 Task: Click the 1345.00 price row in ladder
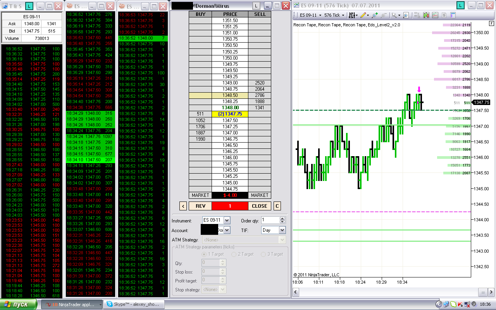(x=230, y=183)
